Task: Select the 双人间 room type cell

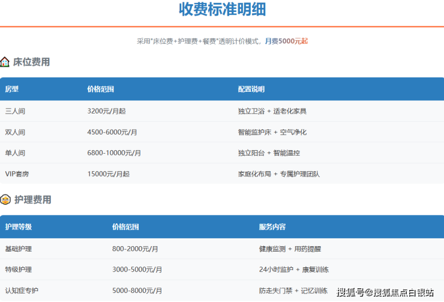Action: (x=15, y=132)
